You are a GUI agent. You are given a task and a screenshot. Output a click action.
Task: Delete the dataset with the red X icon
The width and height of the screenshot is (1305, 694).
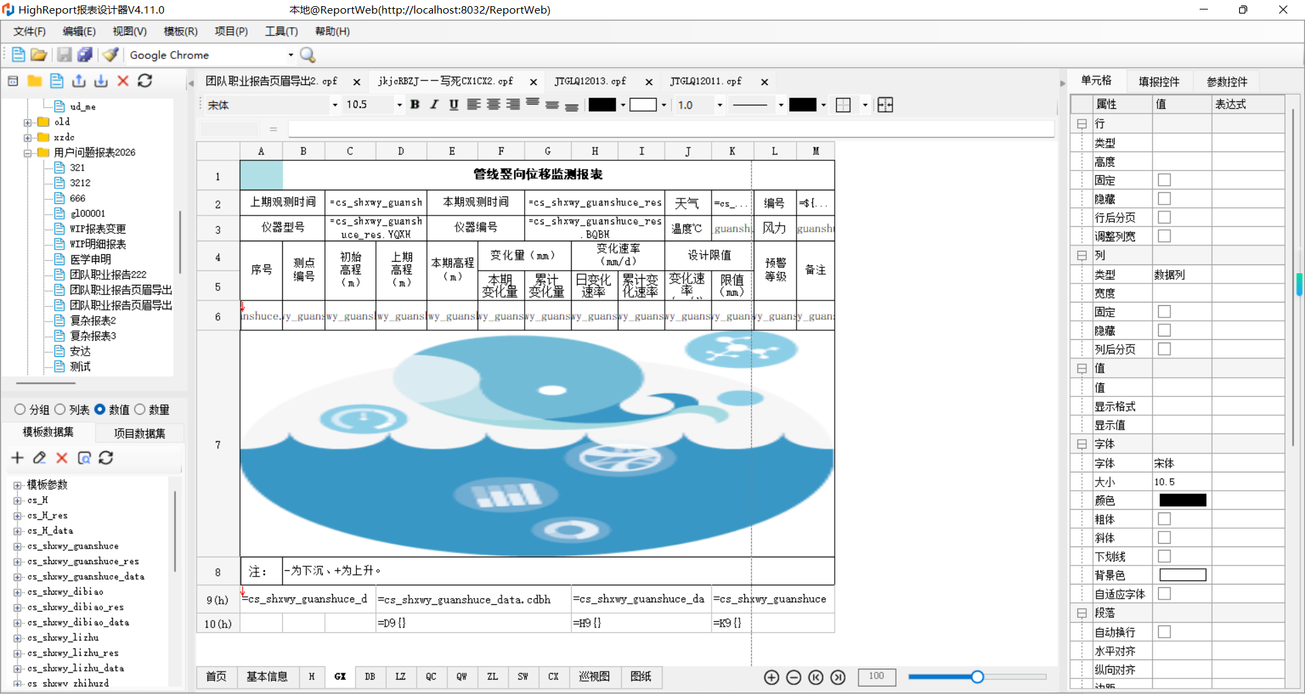[62, 458]
